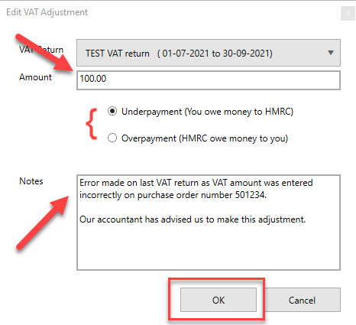
Task: Click into the Amount input field
Action: tap(209, 80)
